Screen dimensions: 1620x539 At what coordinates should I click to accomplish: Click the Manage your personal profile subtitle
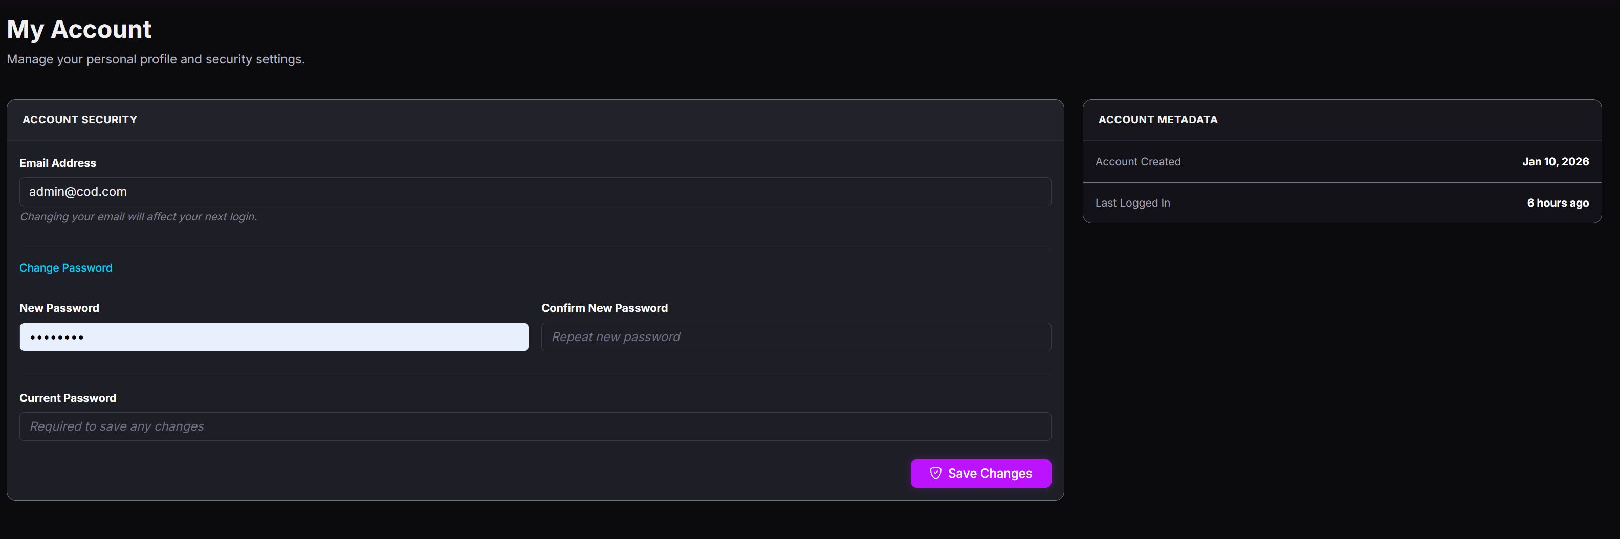click(x=156, y=59)
